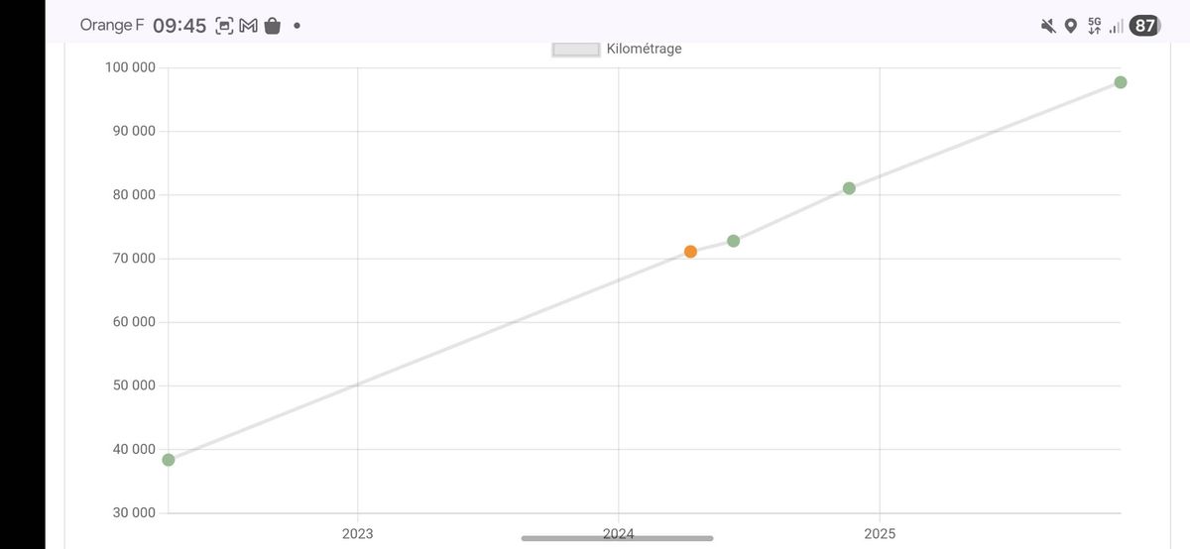Tap the Gmail notification icon
Viewport: 1190px width, 549px height.
click(248, 26)
